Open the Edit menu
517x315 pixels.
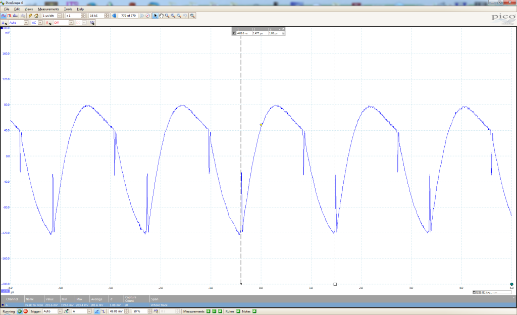[17, 9]
